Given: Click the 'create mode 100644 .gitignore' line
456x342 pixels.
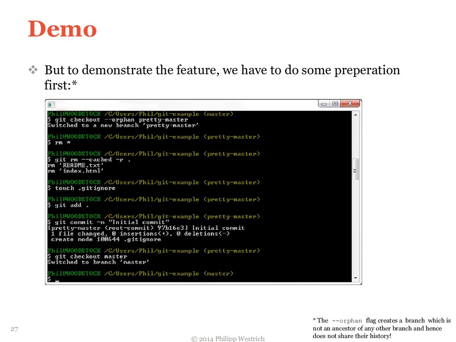Looking at the screenshot, I should (x=106, y=239).
